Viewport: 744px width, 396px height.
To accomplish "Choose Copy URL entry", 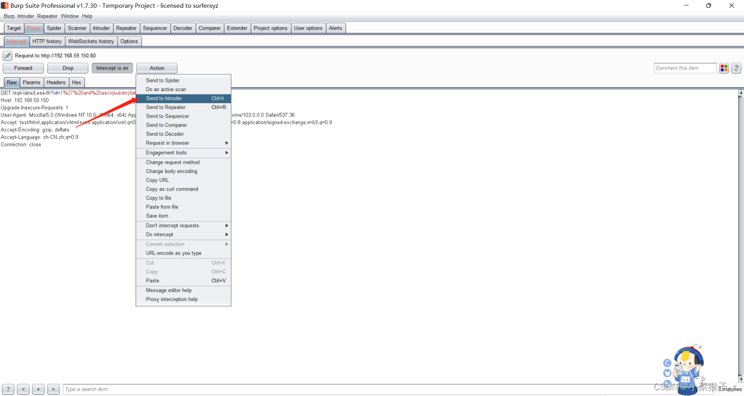I will [184, 180].
